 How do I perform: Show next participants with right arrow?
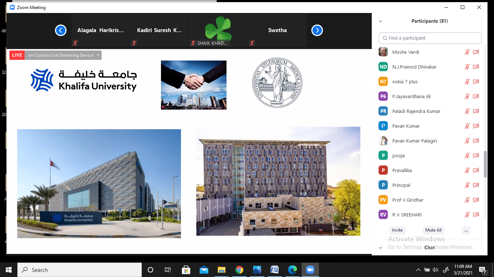(x=317, y=30)
